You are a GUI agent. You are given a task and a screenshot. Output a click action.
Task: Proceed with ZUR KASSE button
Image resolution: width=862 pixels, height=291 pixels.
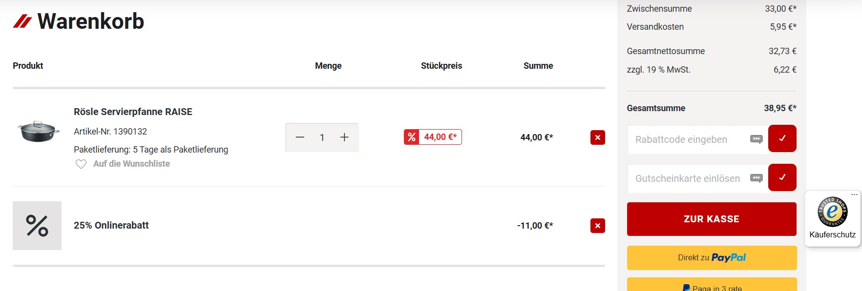pos(712,219)
